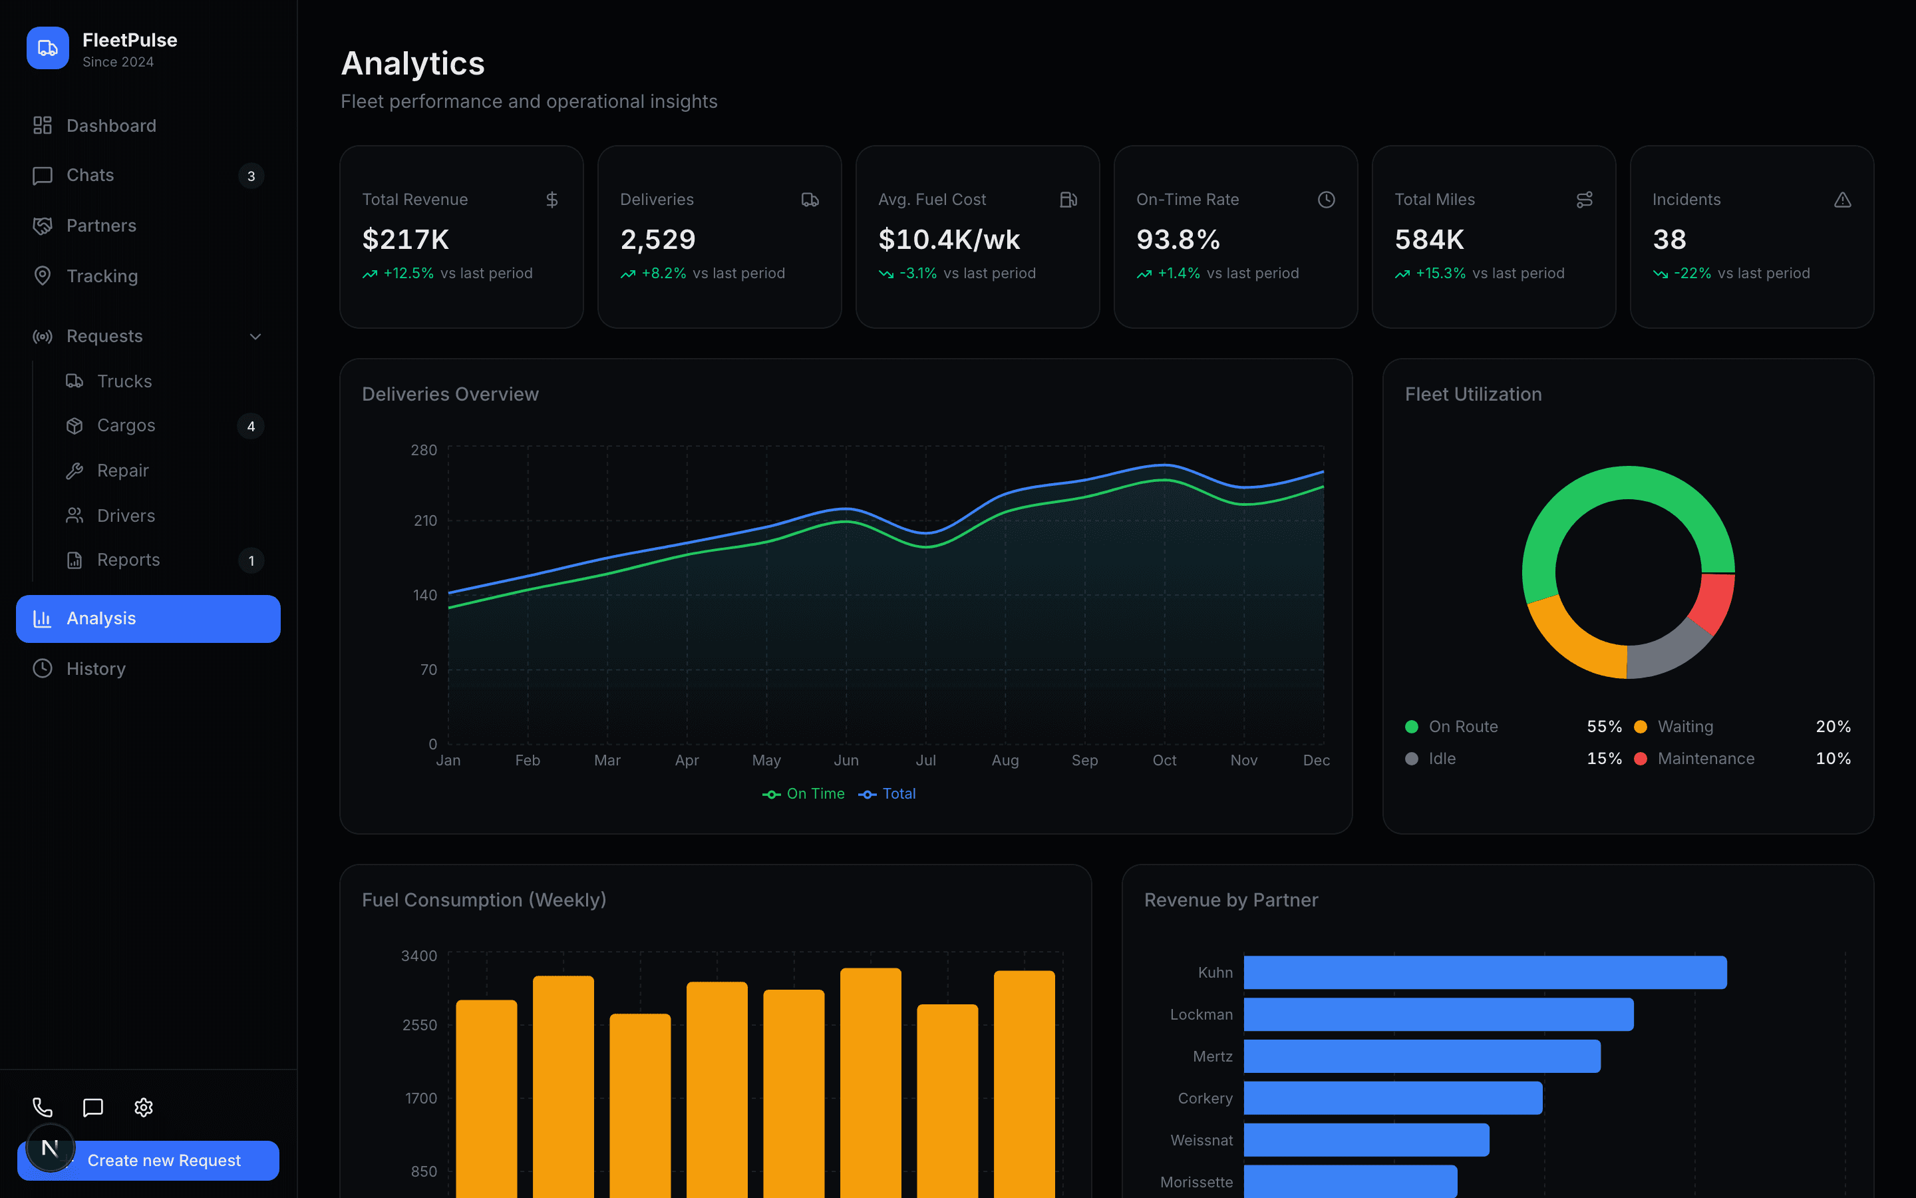Click the dollar icon on Total Revenue card
Viewport: 1916px width, 1198px height.
point(552,200)
